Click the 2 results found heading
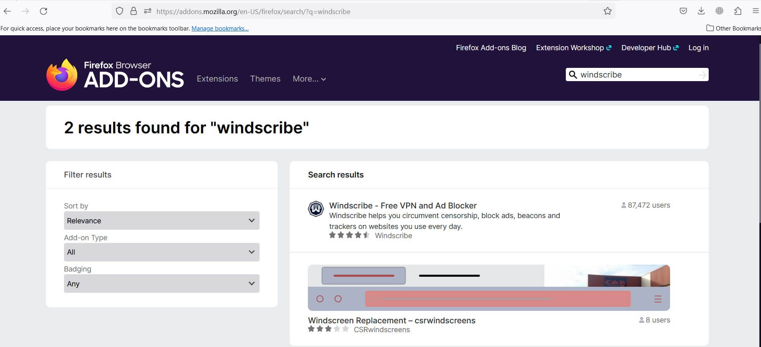Image resolution: width=761 pixels, height=347 pixels. [x=187, y=128]
